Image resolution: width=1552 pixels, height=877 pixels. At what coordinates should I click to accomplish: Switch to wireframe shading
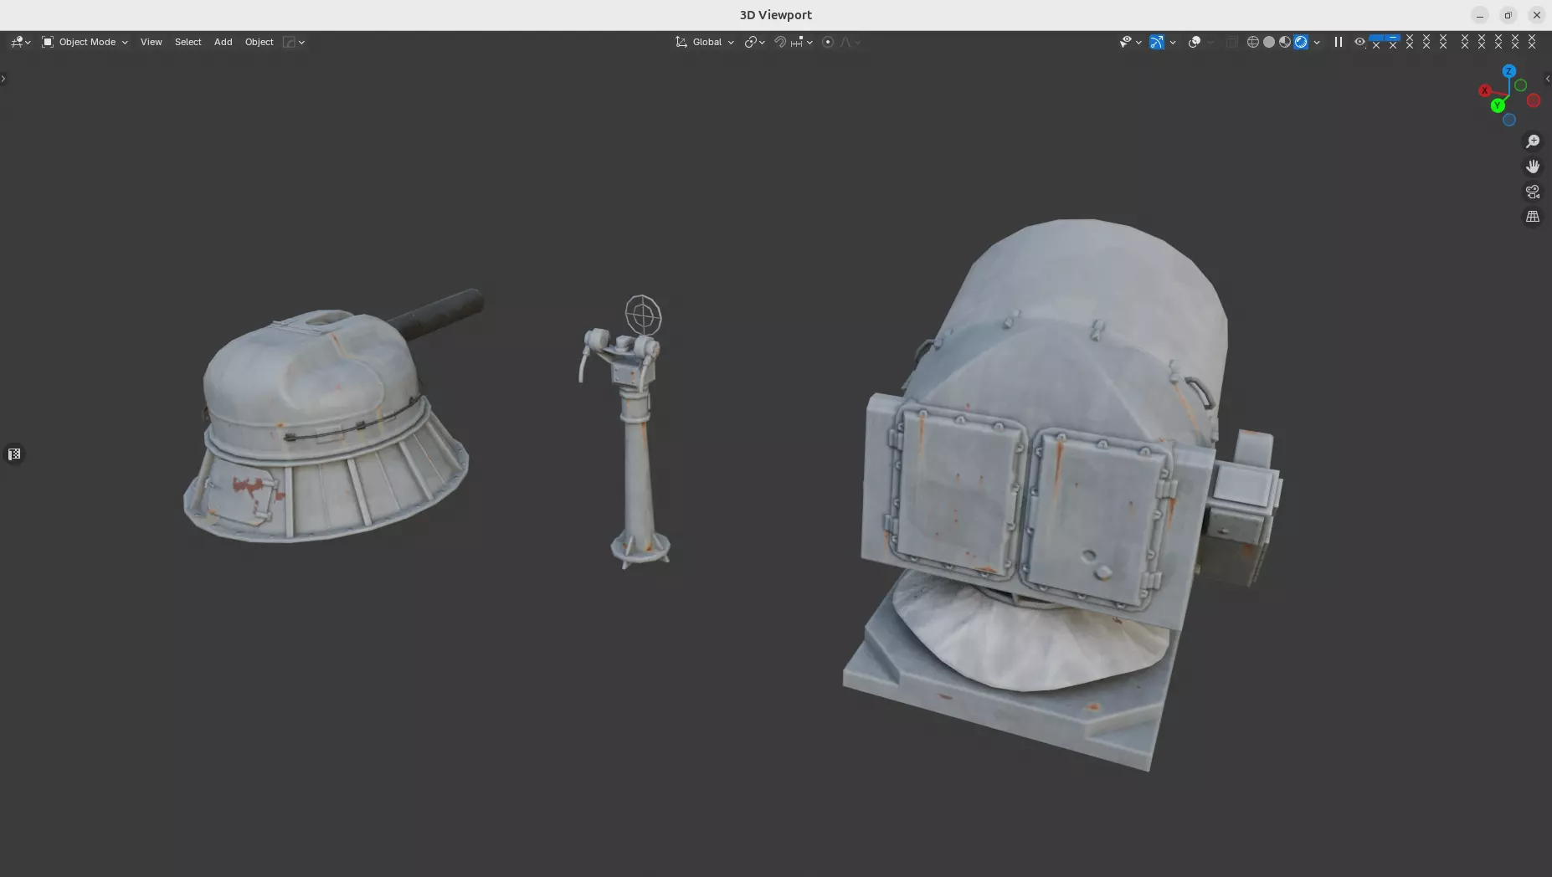click(1253, 42)
